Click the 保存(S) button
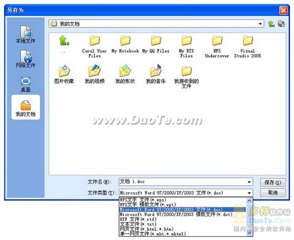Viewport: 294px width, 240px height. click(272, 182)
